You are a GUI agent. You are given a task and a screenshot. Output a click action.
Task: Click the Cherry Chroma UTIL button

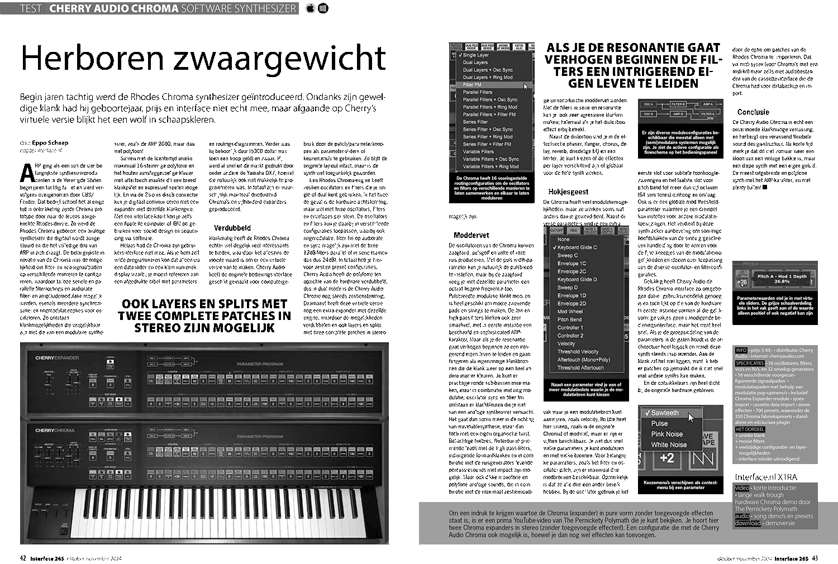pos(128,455)
